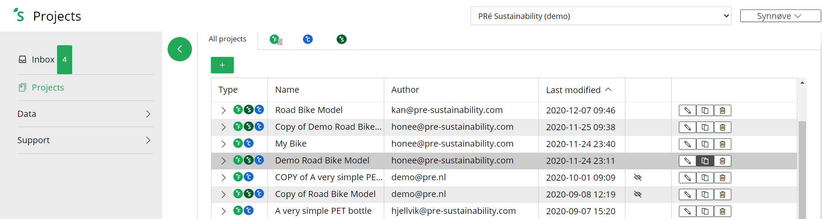Delete Copy of Road Bike Model project
The image size is (822, 219).
[x=723, y=194]
